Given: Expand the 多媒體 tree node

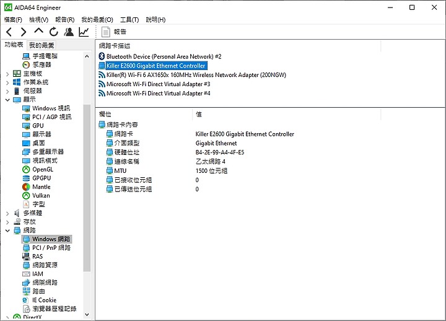Looking at the screenshot, I should coord(7,213).
